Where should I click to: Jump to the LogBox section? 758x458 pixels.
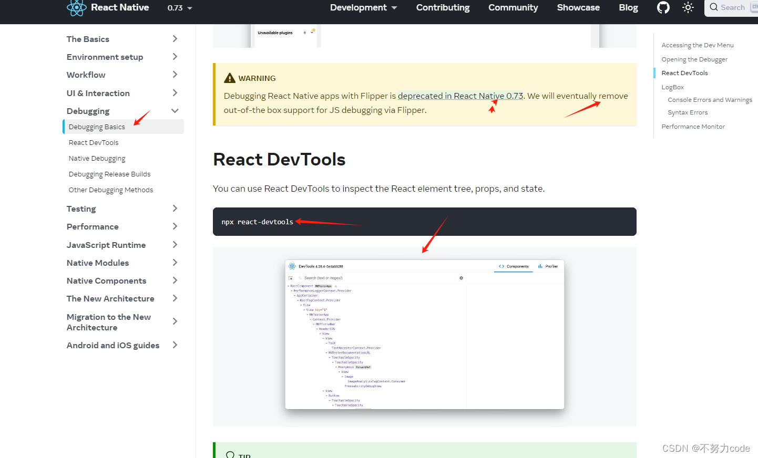672,87
